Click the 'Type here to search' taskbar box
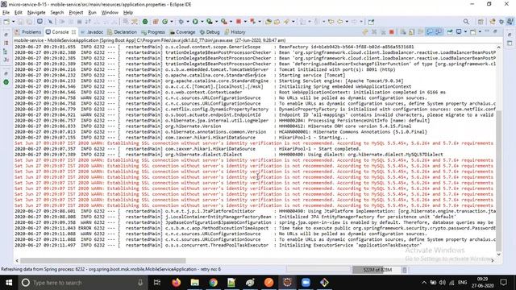516x290 pixels. pos(82,283)
